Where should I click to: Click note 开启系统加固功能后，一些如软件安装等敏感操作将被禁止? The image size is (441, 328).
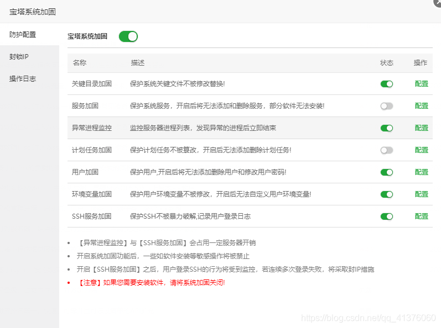[x=163, y=256]
